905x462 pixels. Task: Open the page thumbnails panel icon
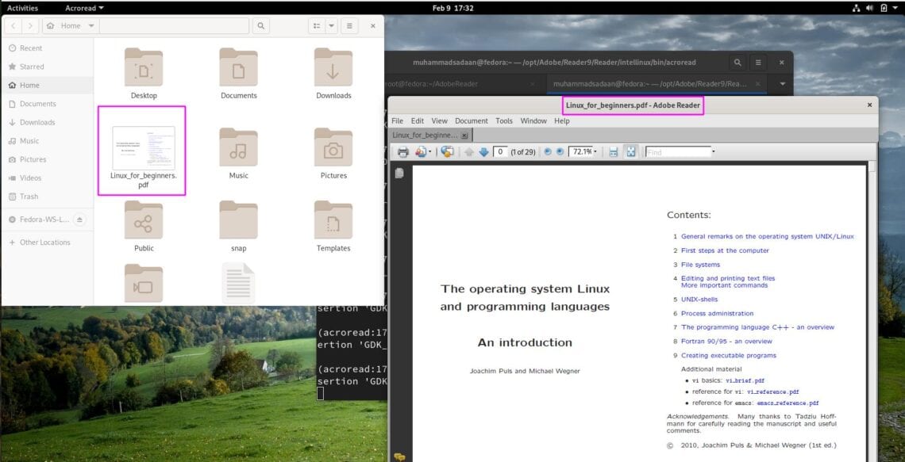pos(398,173)
